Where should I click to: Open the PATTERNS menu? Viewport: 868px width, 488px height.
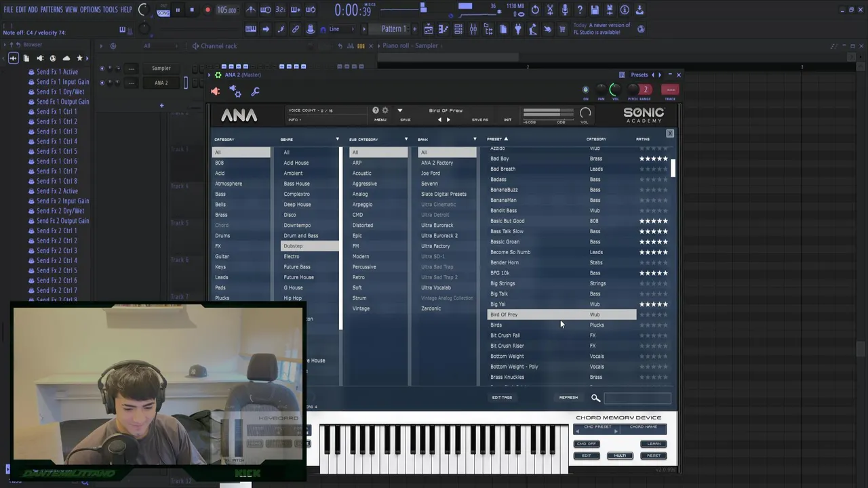click(52, 9)
